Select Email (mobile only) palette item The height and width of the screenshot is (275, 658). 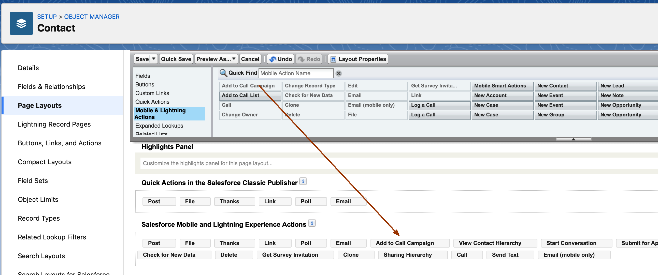(x=377, y=105)
